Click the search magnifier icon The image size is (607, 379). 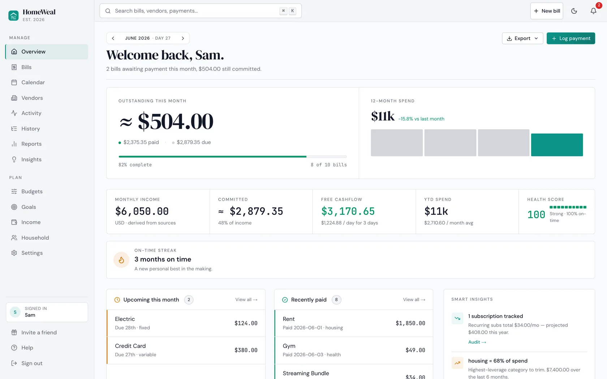(x=108, y=11)
